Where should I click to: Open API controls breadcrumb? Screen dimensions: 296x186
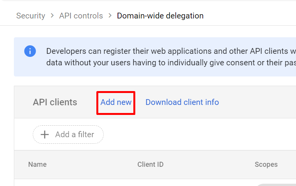[81, 16]
